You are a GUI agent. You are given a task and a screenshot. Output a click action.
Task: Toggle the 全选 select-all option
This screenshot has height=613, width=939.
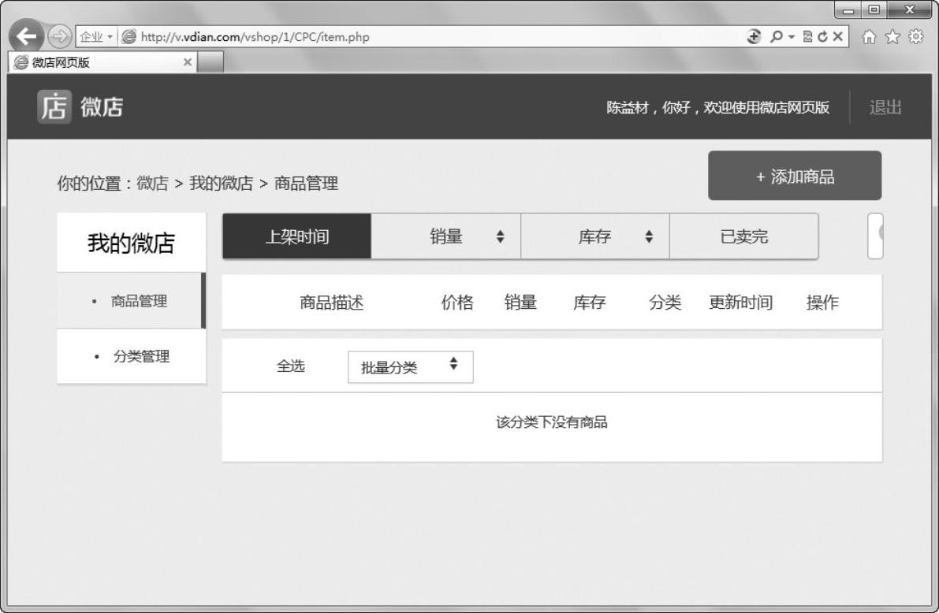290,366
